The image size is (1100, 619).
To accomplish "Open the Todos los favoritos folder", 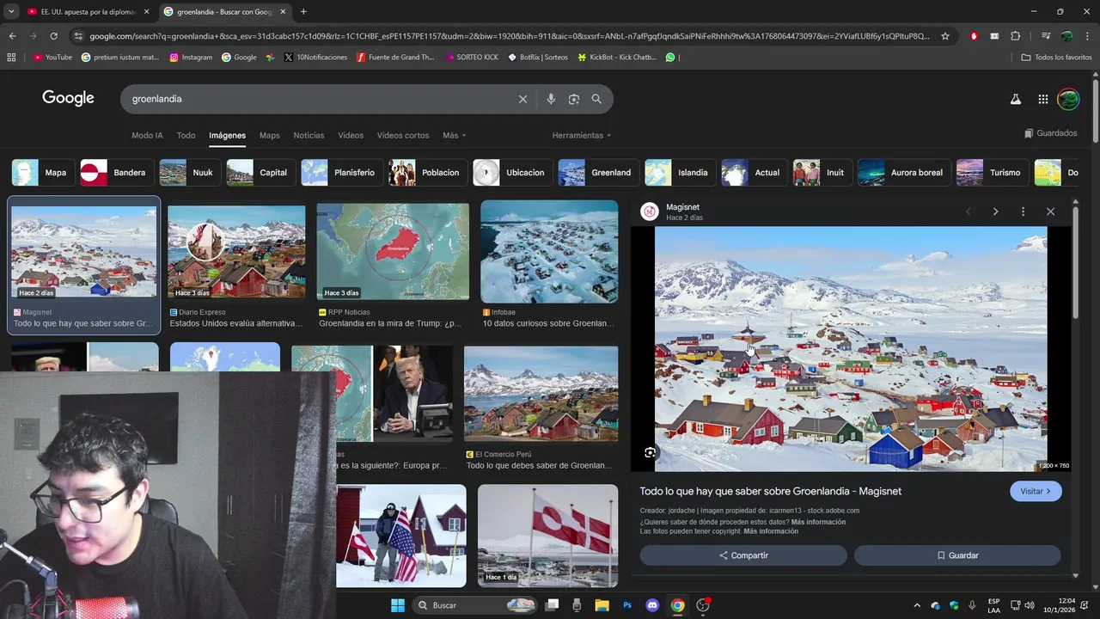I will 1056,57.
